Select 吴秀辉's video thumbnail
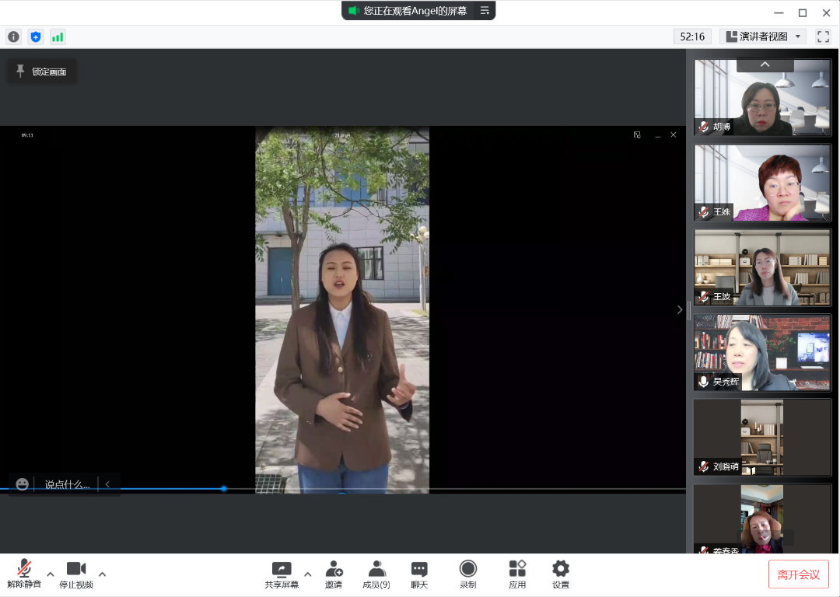 click(762, 352)
